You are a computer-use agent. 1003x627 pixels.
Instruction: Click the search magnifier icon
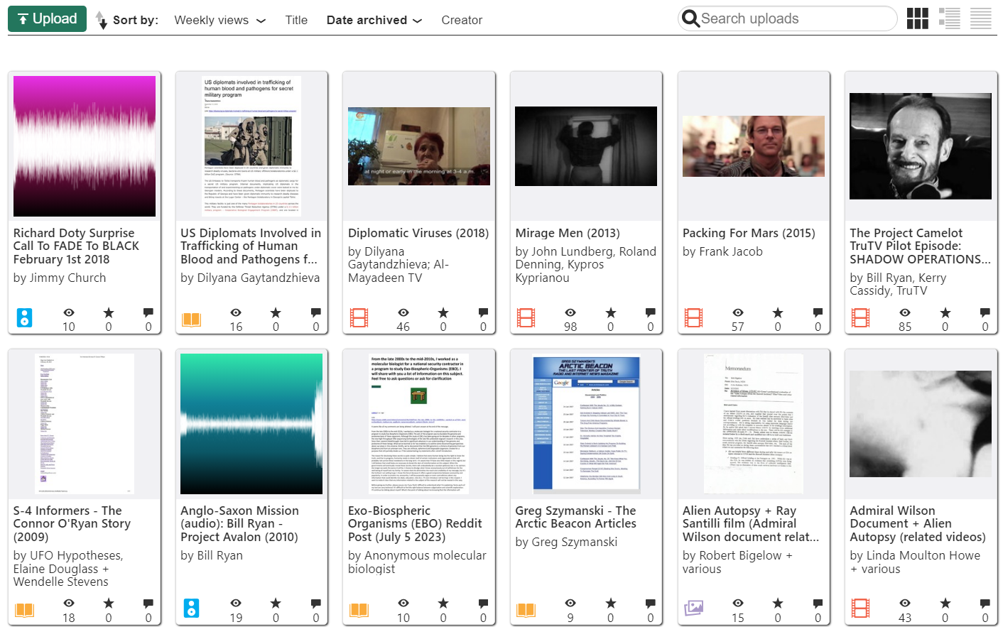pos(690,18)
